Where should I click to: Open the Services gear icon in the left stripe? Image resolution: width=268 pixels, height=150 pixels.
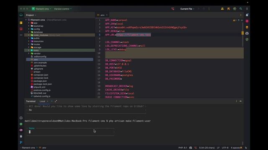[x=21, y=118]
